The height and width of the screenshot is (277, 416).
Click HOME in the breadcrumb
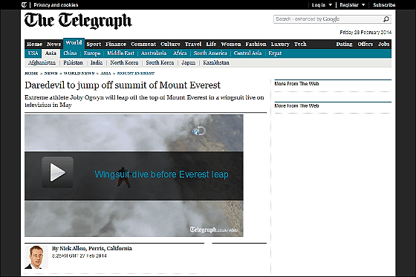click(31, 74)
